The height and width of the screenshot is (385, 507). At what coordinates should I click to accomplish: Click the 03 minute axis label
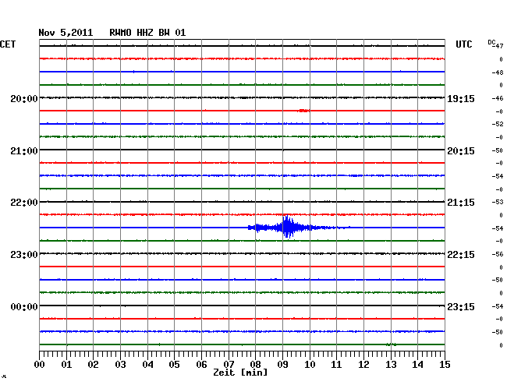click(120, 364)
